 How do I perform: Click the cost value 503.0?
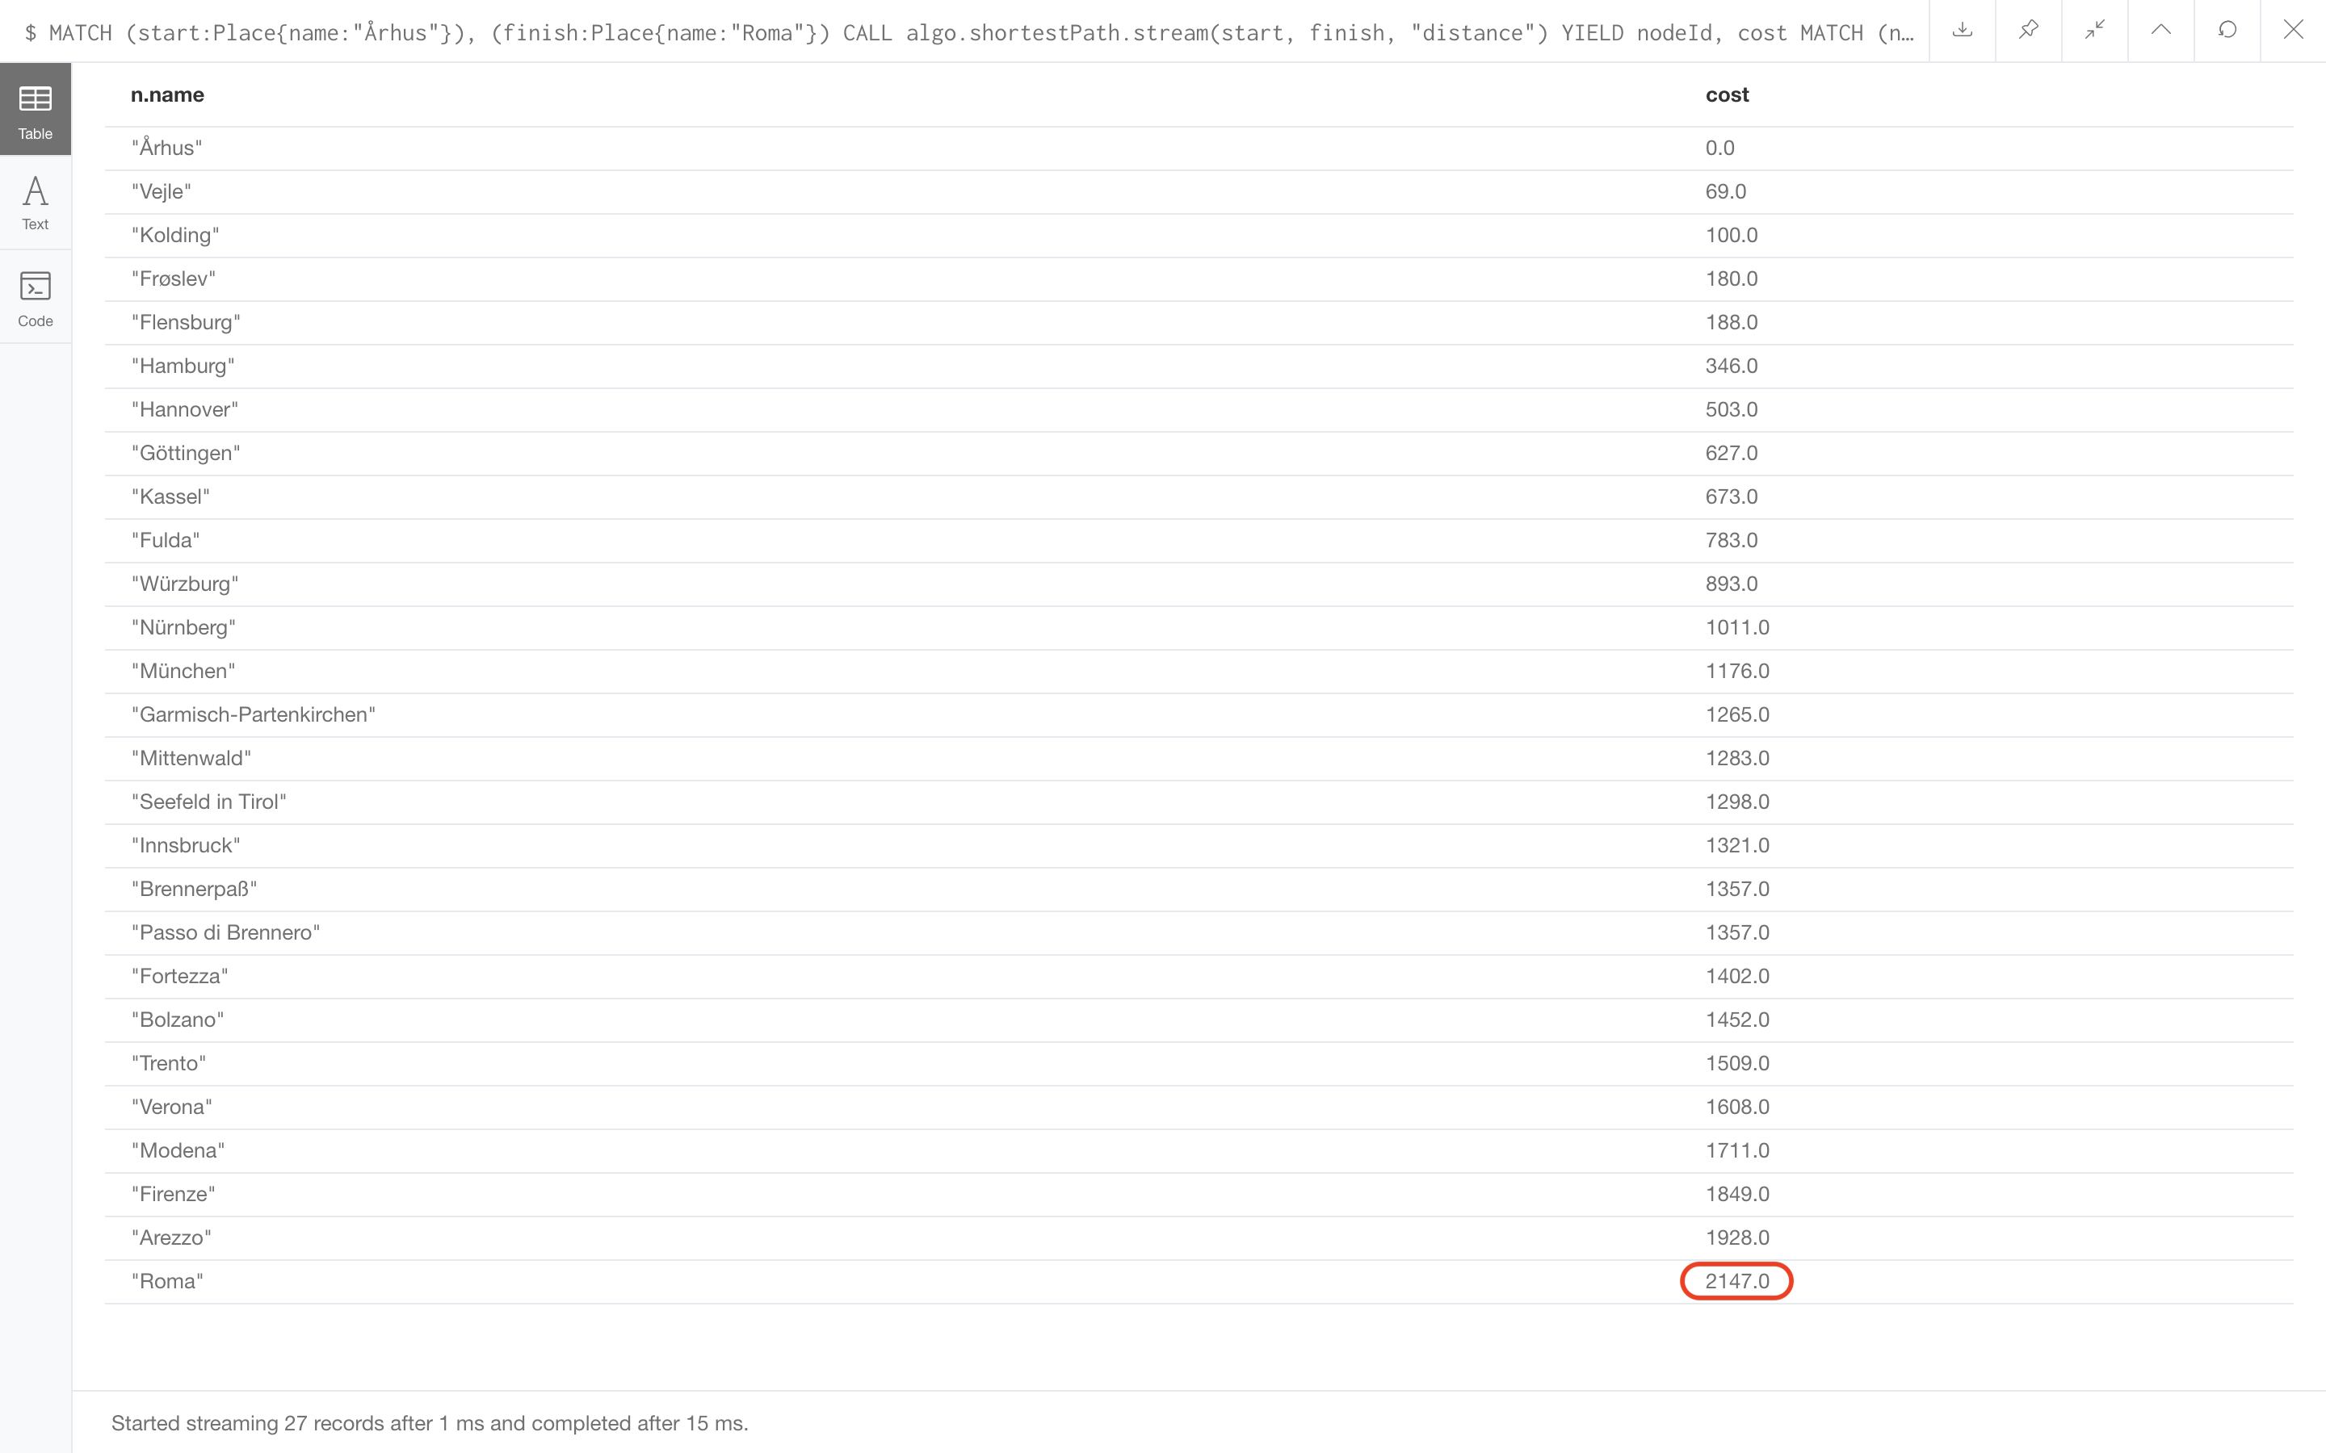tap(1731, 409)
